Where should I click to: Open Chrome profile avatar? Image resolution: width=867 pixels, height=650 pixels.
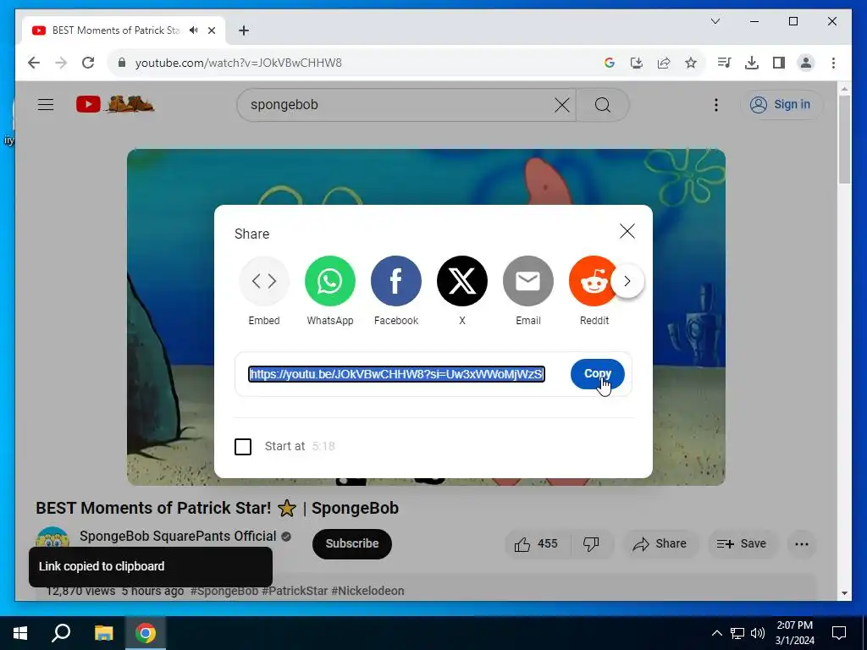point(806,63)
